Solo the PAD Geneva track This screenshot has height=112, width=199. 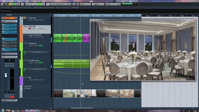[27, 44]
